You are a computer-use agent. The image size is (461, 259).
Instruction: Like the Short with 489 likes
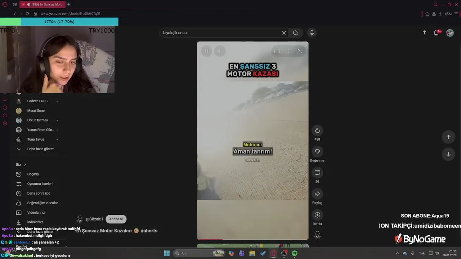pos(317,130)
